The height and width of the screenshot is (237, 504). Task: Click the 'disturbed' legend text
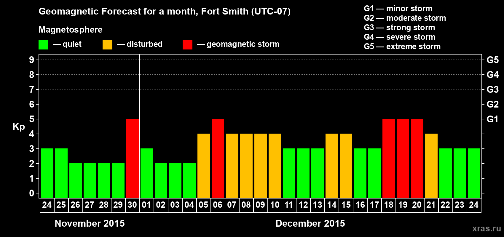144,44
